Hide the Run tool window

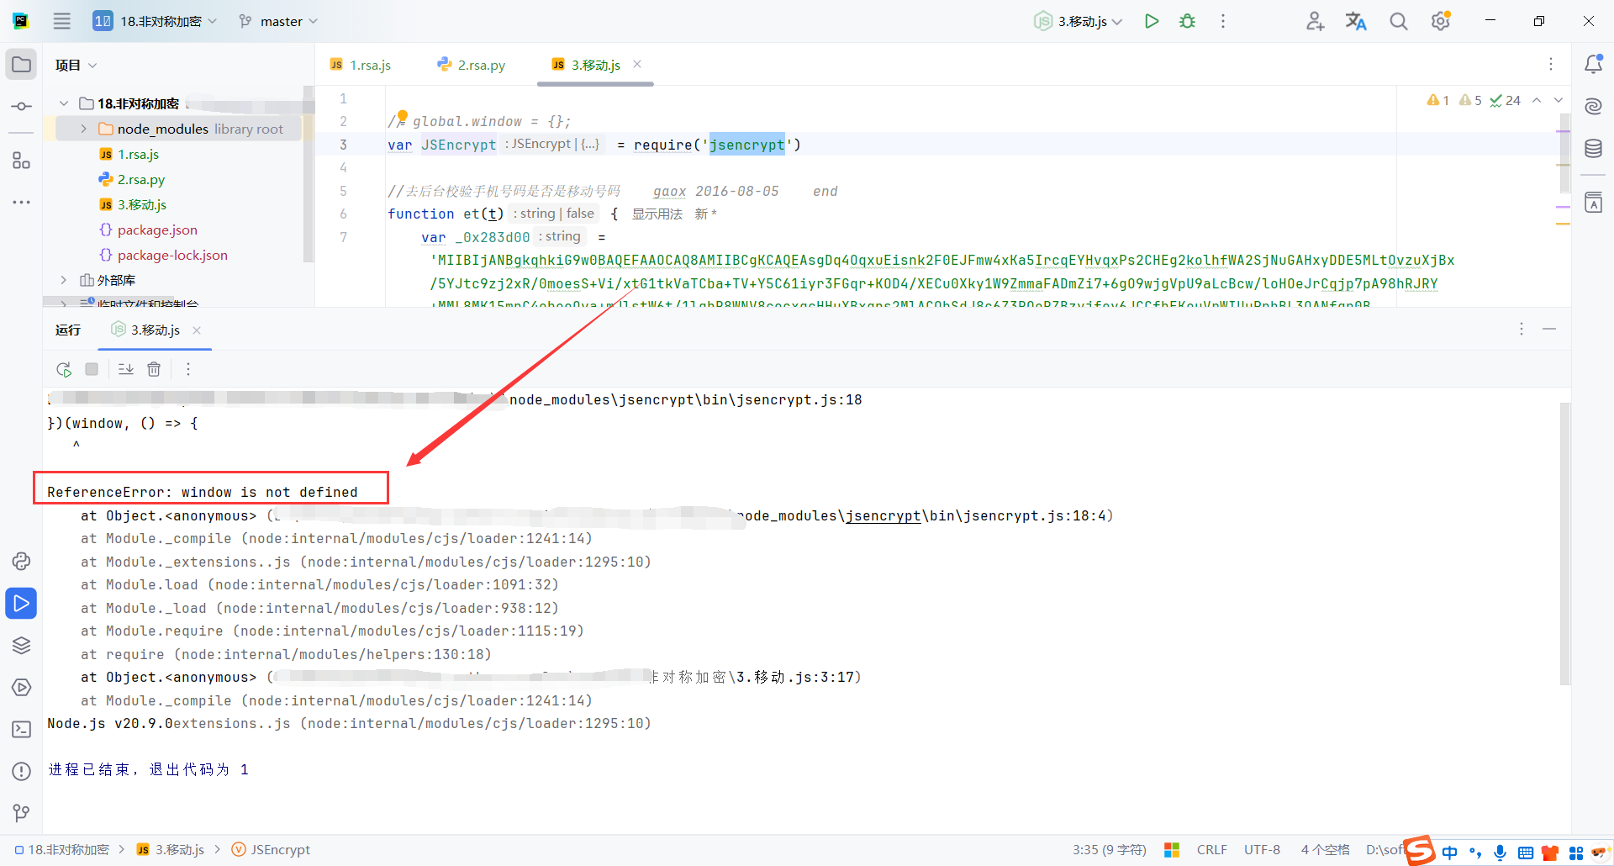pyautogui.click(x=1549, y=329)
